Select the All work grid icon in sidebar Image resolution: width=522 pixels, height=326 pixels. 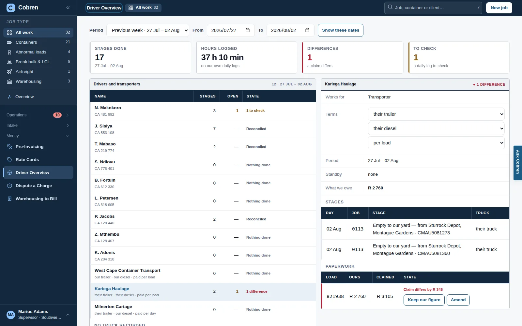click(x=9, y=33)
